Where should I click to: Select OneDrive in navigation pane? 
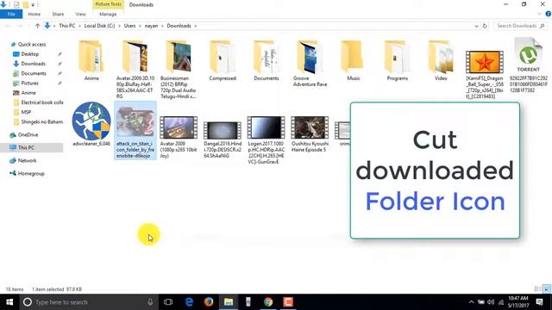coord(28,135)
